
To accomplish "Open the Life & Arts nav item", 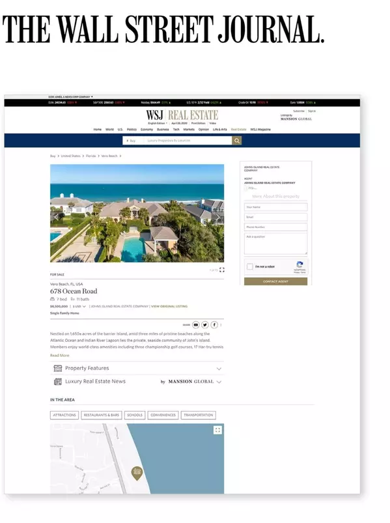I will [219, 130].
